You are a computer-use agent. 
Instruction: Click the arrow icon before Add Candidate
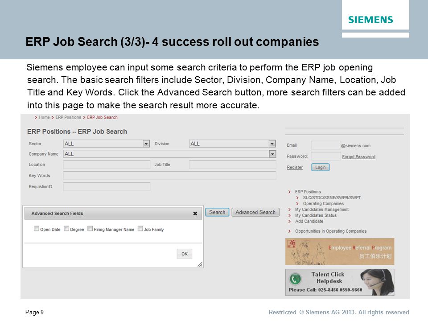tap(289, 222)
